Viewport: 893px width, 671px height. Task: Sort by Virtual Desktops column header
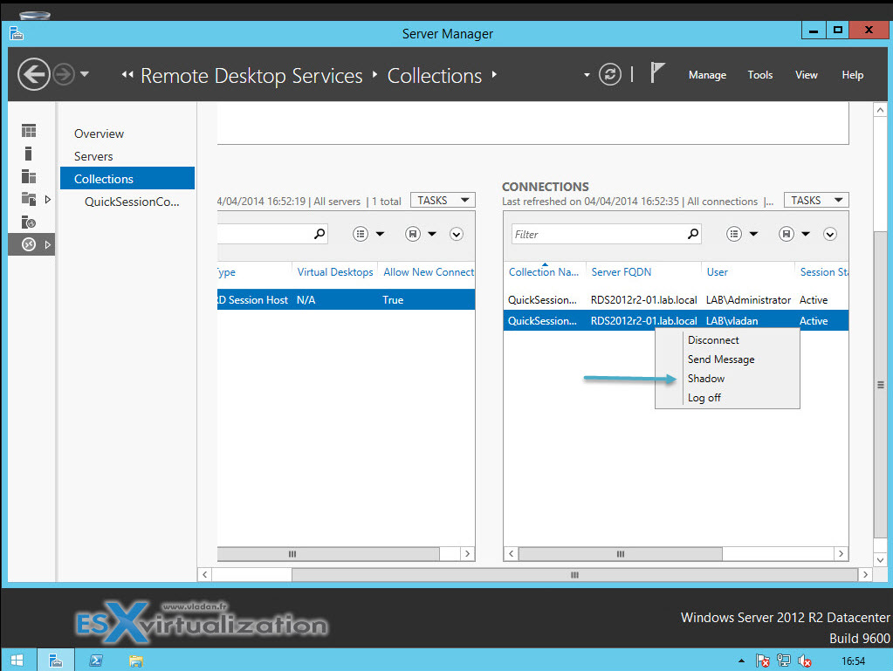[x=335, y=272]
